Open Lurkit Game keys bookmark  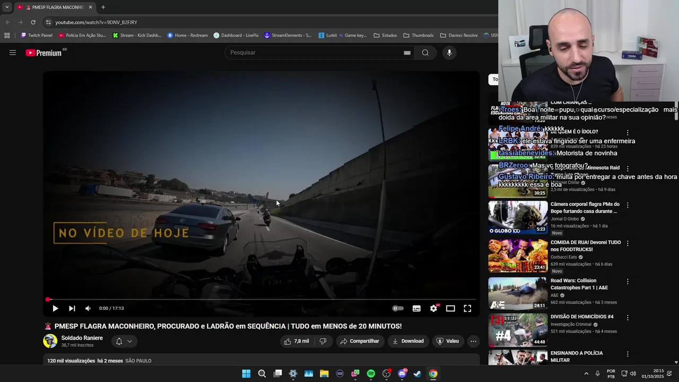tap(343, 36)
